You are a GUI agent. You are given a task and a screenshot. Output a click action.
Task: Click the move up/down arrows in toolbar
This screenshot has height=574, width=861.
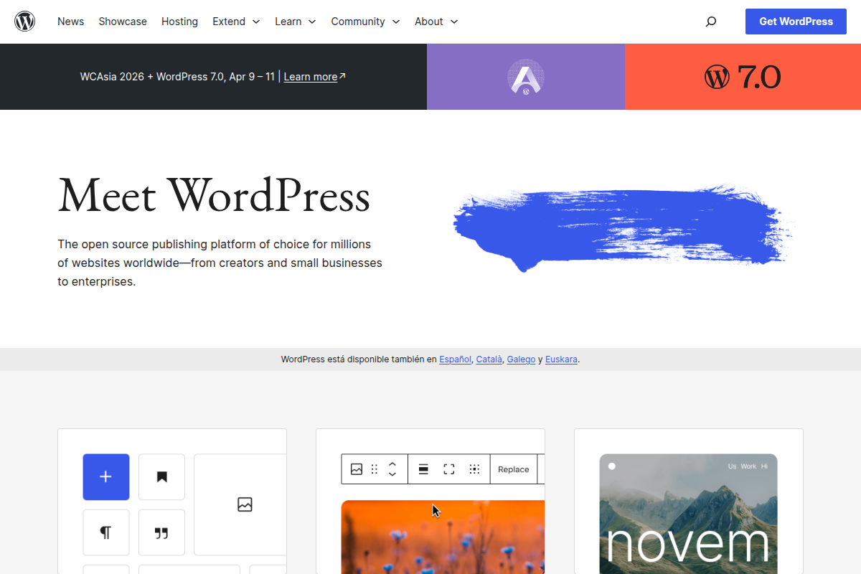pos(392,469)
